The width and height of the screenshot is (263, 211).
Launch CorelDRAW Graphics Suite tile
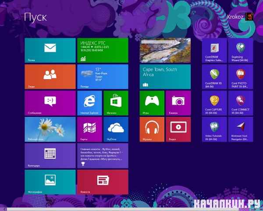[x=214, y=50]
